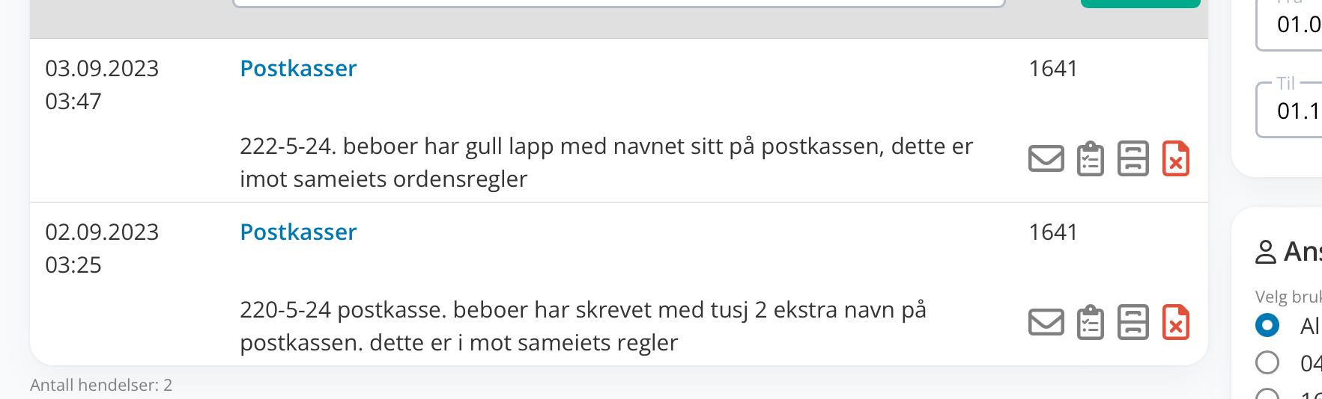Select the third radio button under Velg bruker

[1267, 394]
